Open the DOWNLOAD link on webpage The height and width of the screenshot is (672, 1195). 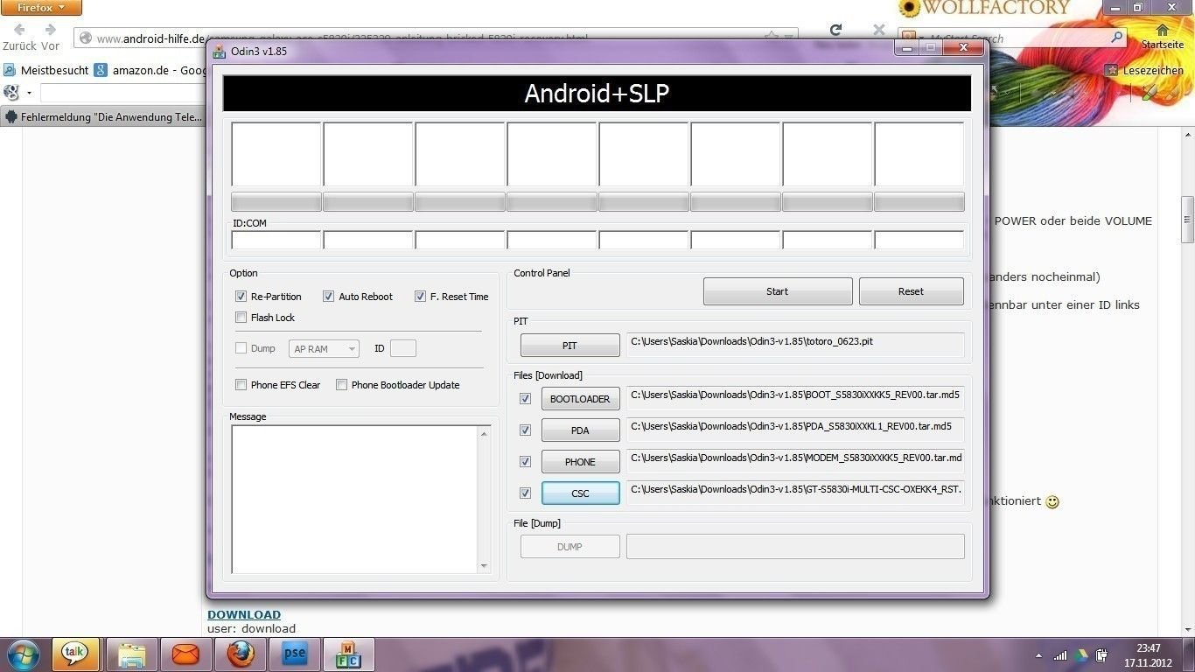click(244, 614)
